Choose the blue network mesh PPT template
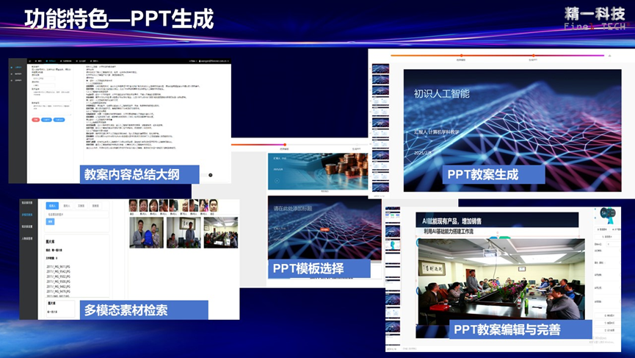Image resolution: width=635 pixels, height=358 pixels. tap(324, 229)
